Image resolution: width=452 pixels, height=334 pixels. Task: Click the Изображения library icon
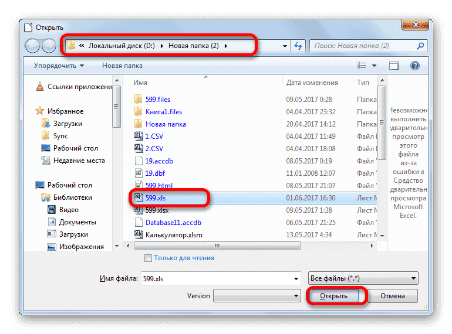[51, 247]
